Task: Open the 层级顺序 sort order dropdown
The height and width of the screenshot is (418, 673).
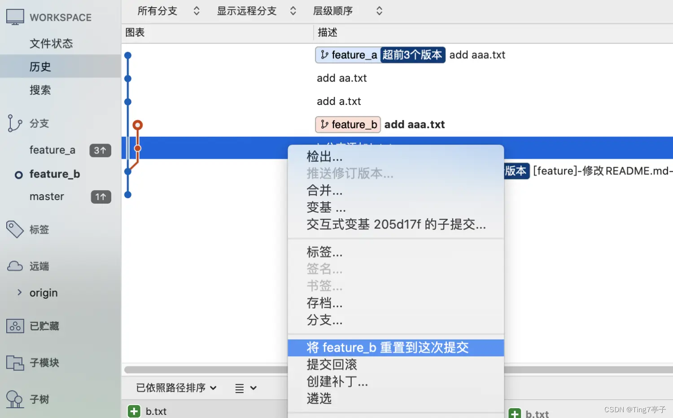Action: pos(348,11)
